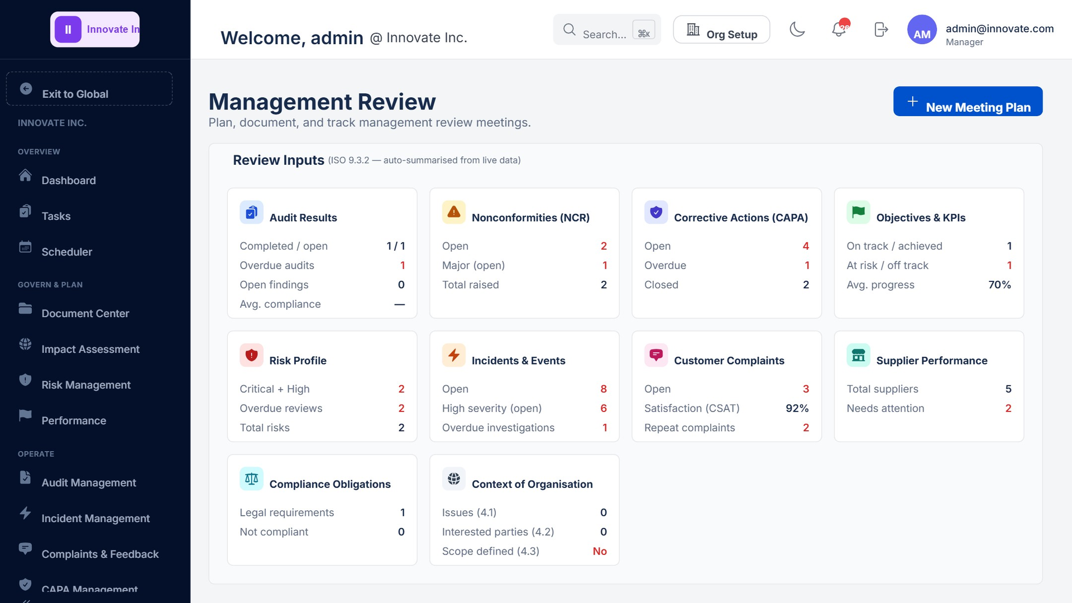The height and width of the screenshot is (603, 1072).
Task: Click the logout arrow icon
Action: click(x=880, y=29)
